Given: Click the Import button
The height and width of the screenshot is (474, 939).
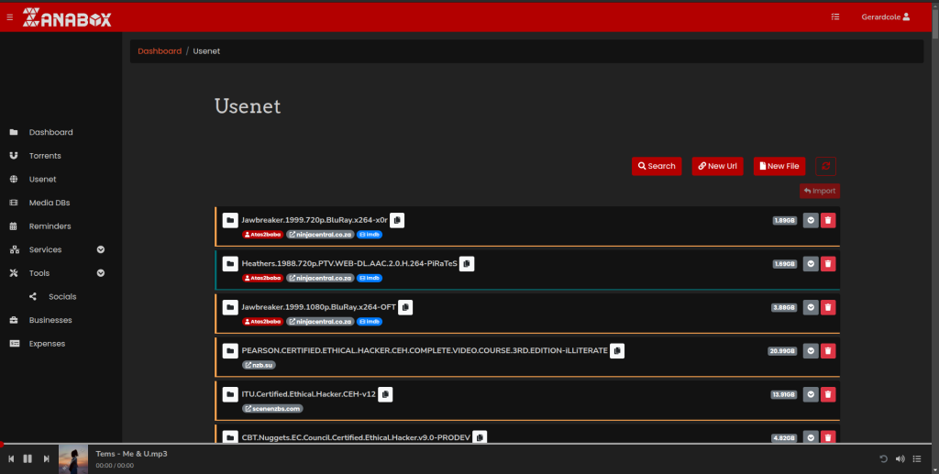Looking at the screenshot, I should 820,191.
